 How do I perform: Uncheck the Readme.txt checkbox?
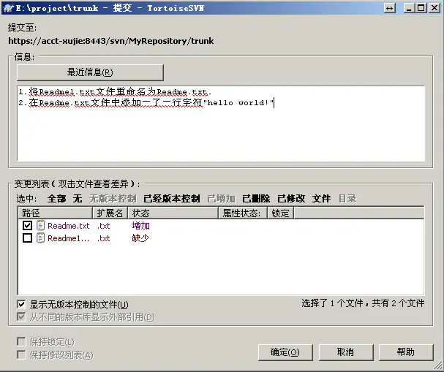point(27,225)
